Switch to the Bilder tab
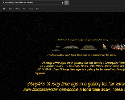The height and width of the screenshot is (100, 125). (11, 9)
